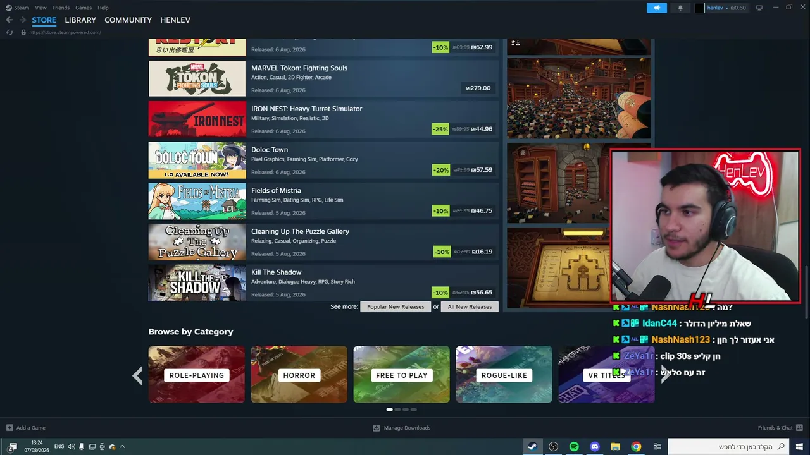The image size is (810, 455).
Task: Open OBS Studio from the taskbar
Action: [x=554, y=447]
